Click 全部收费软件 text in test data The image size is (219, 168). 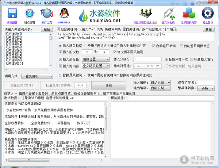pos(14,123)
